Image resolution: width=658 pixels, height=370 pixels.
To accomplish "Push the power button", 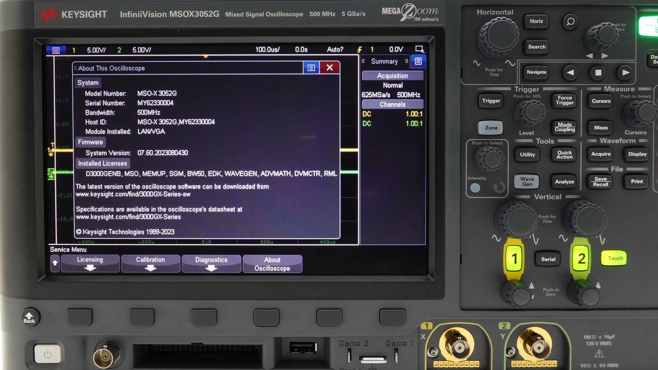I will pyautogui.click(x=48, y=354).
